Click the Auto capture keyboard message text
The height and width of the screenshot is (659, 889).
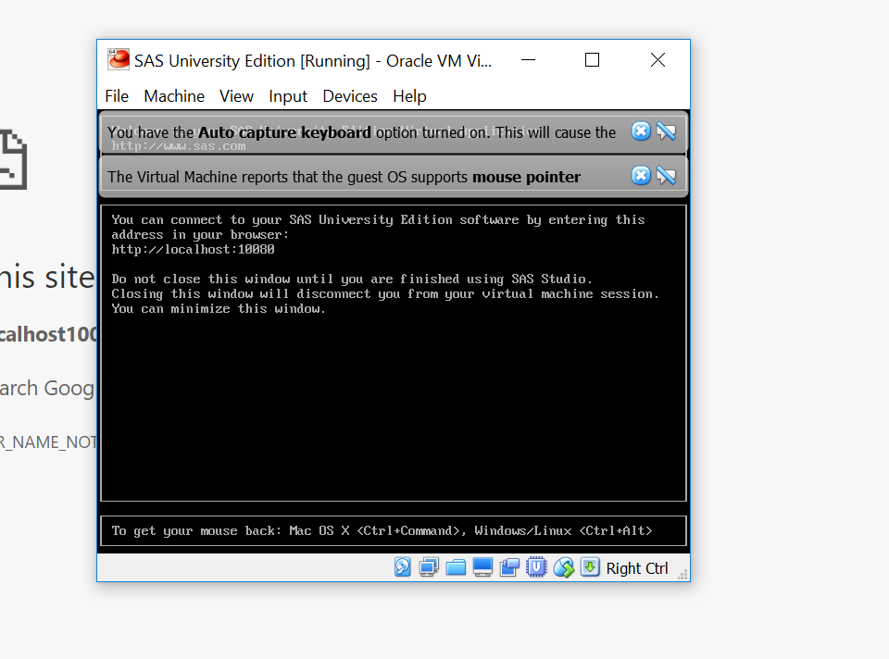362,132
